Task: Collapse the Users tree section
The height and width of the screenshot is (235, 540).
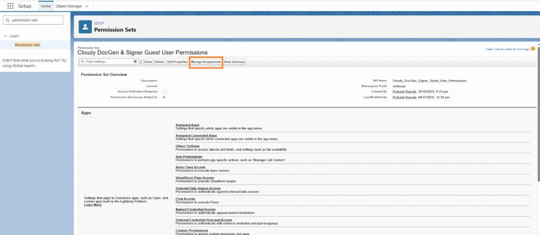Action: pos(5,36)
